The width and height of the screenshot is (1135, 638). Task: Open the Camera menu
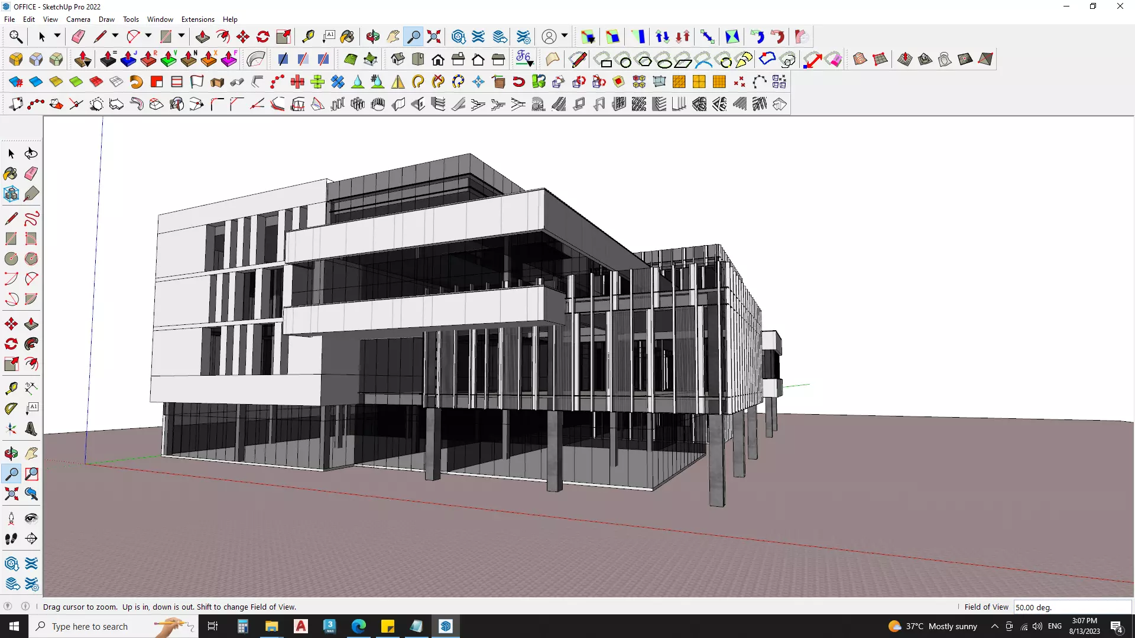pos(78,19)
